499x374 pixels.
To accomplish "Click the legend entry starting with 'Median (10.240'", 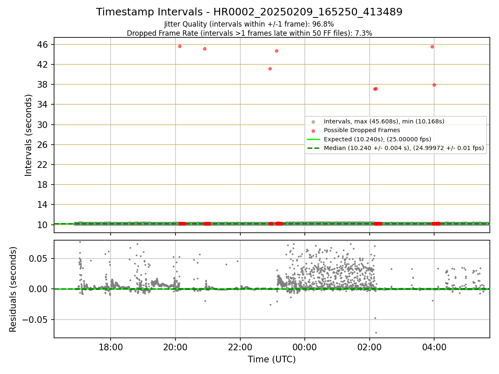I will 404,148.
